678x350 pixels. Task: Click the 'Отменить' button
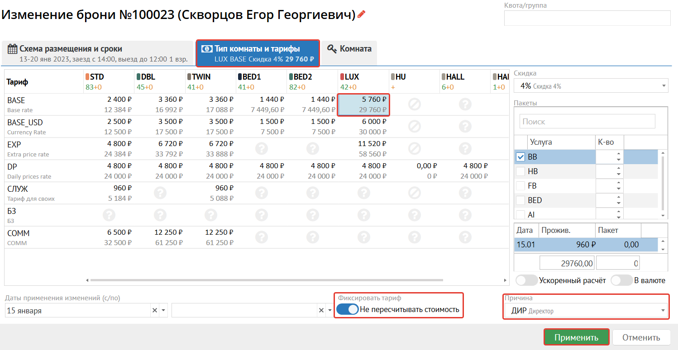point(640,337)
